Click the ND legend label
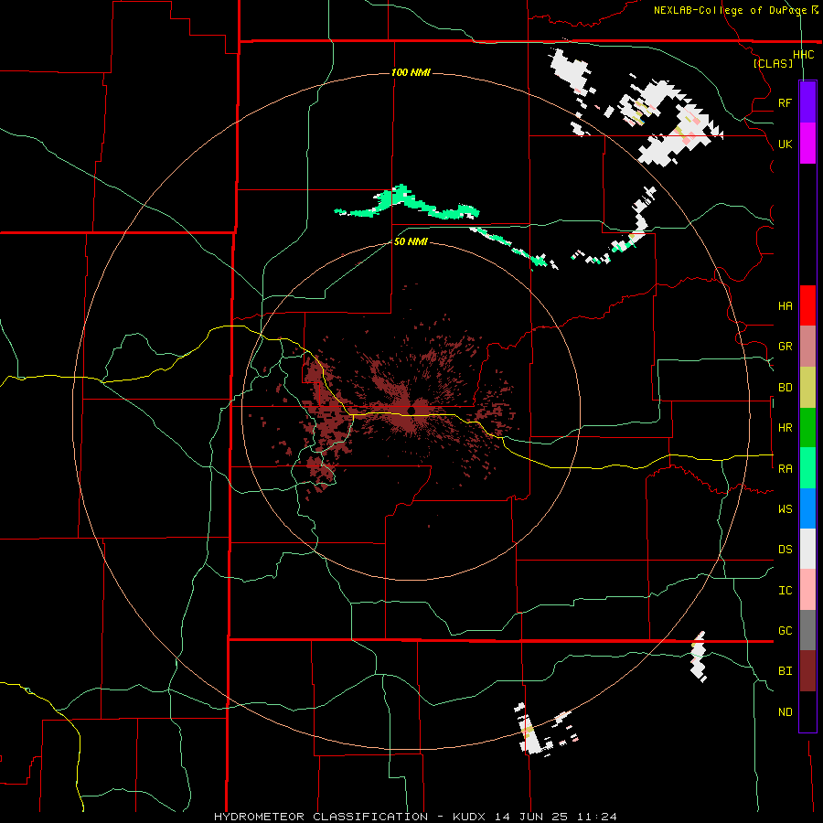 pyautogui.click(x=785, y=712)
